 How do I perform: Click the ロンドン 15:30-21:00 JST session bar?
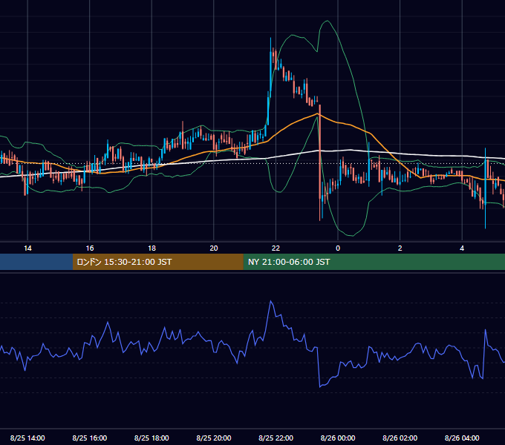coord(157,262)
